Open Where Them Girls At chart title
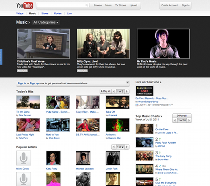The height and width of the screenshot is (186, 210). (166, 169)
